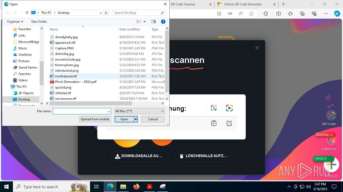The image size is (343, 192).
Task: Click the app available grid icon in address bar
Action: 219,14
